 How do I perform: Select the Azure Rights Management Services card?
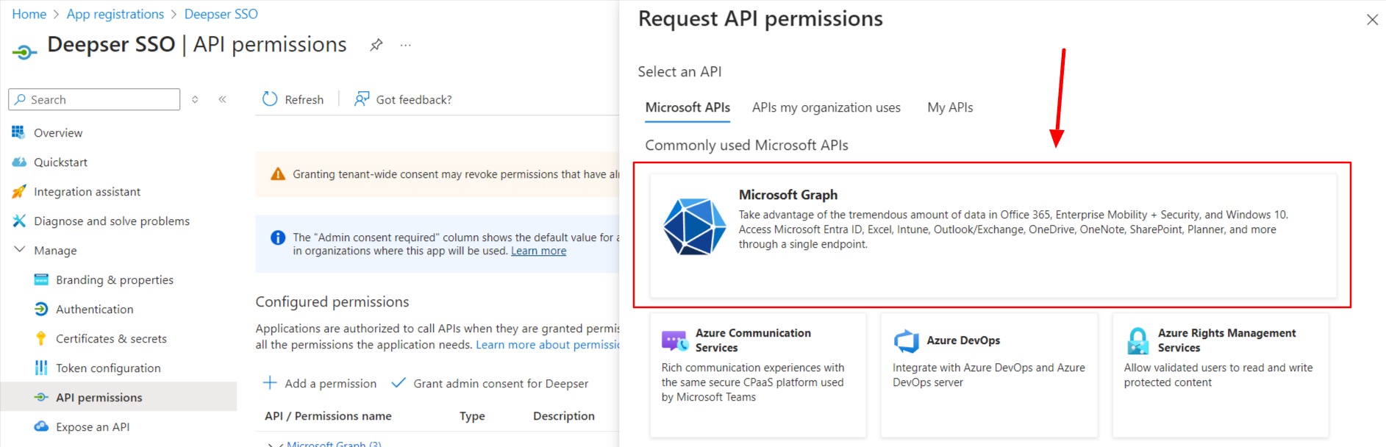(x=1221, y=375)
